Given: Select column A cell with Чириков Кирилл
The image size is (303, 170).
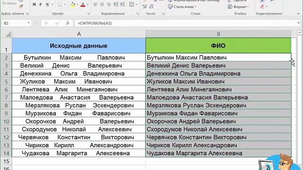Looking at the screenshot, I should pyautogui.click(x=79, y=145).
